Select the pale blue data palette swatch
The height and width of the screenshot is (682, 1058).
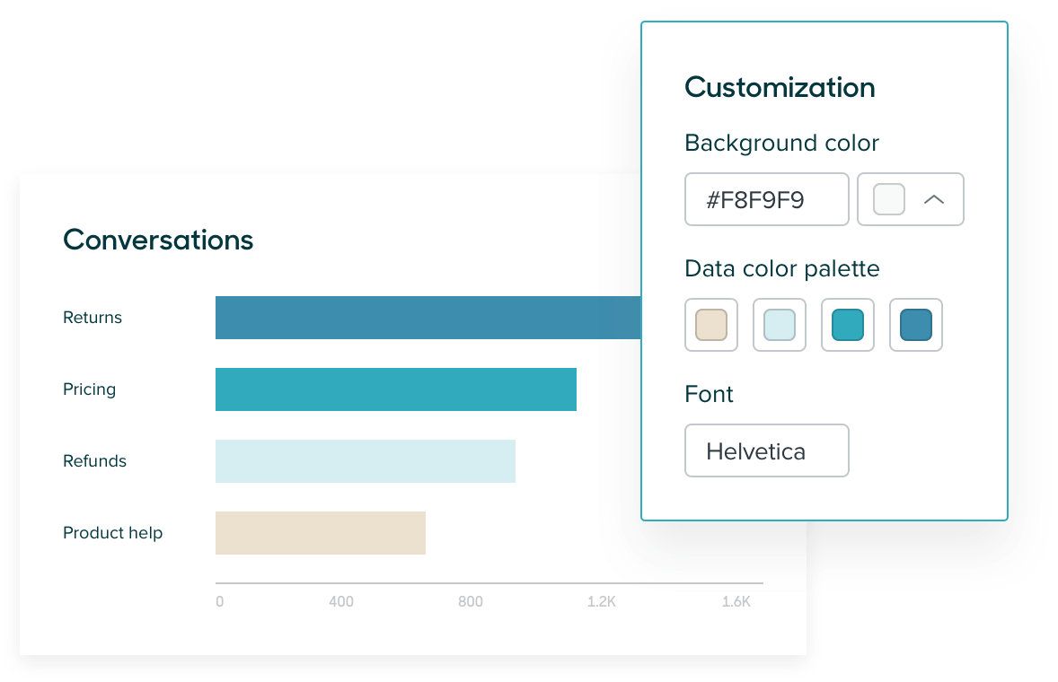pyautogui.click(x=780, y=325)
